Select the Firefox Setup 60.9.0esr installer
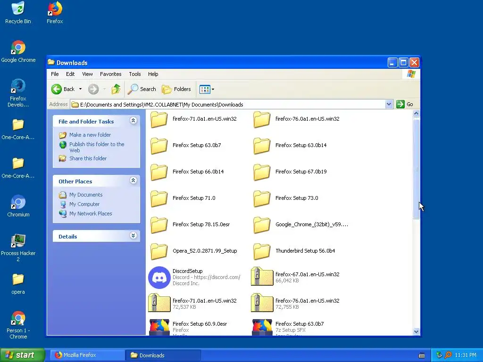483x362 pixels. 188,327
